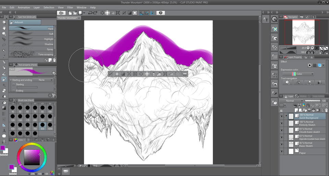Open the Help question mark icon
The height and width of the screenshot is (176, 329).
pyautogui.click(x=161, y=13)
